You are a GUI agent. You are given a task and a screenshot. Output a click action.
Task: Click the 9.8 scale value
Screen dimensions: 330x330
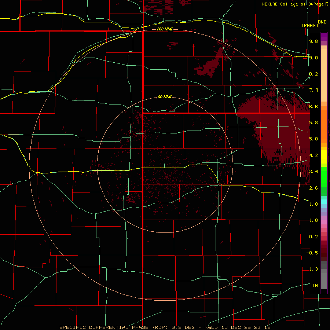[x=313, y=41]
